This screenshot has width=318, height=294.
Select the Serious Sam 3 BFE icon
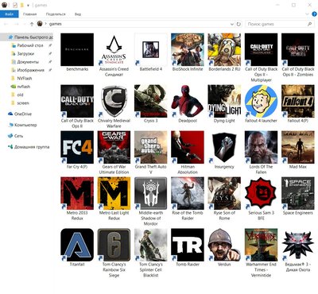point(261,193)
